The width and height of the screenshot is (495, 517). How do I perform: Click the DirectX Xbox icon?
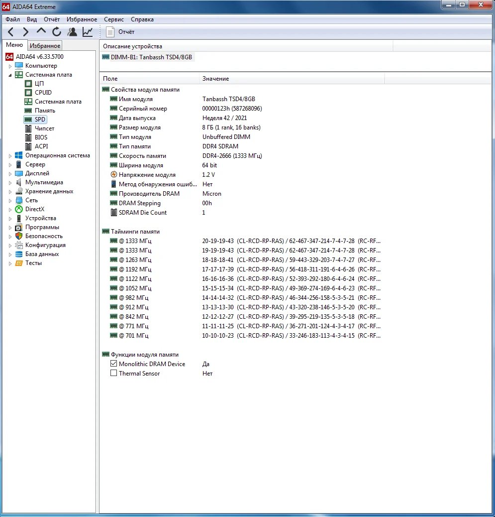[x=19, y=209]
